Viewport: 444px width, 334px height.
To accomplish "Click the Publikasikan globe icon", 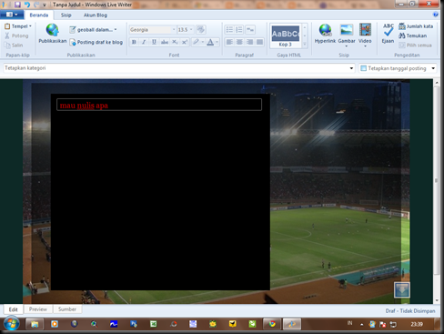I will click(x=53, y=30).
